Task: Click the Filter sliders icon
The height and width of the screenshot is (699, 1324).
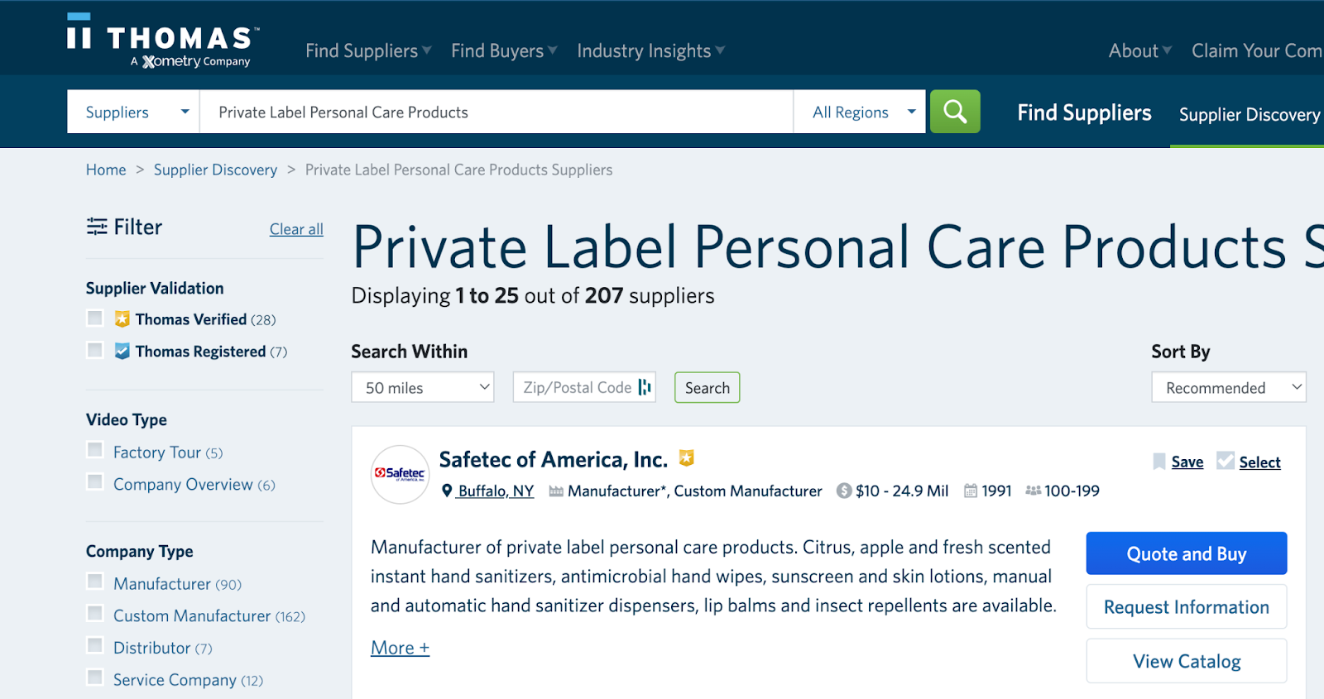Action: point(97,227)
